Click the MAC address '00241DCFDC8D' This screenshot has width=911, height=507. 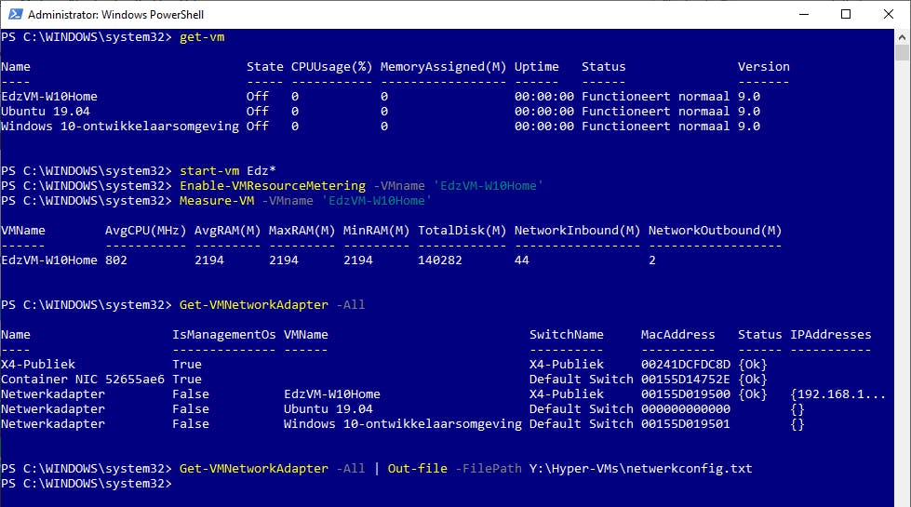pyautogui.click(x=686, y=364)
